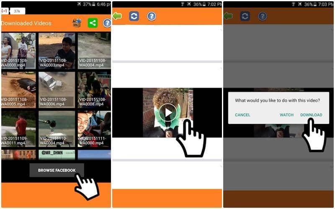Screen dimensions: 335x209
Task: Select VID-20151110-WA0004.mp4 microscope thumbnail
Action: 57,128
